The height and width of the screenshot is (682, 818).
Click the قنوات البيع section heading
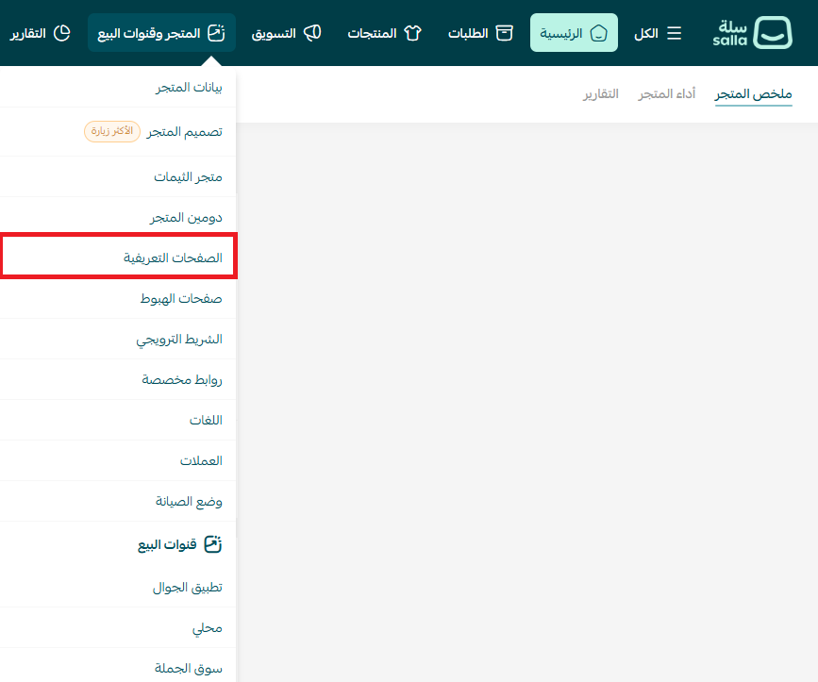coord(167,544)
